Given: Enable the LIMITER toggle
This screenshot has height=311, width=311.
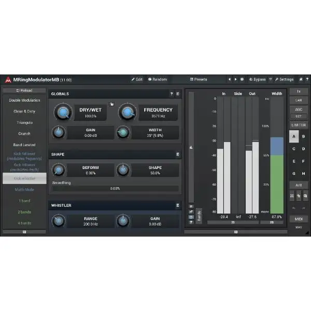Looking at the screenshot, I should pos(299,125).
